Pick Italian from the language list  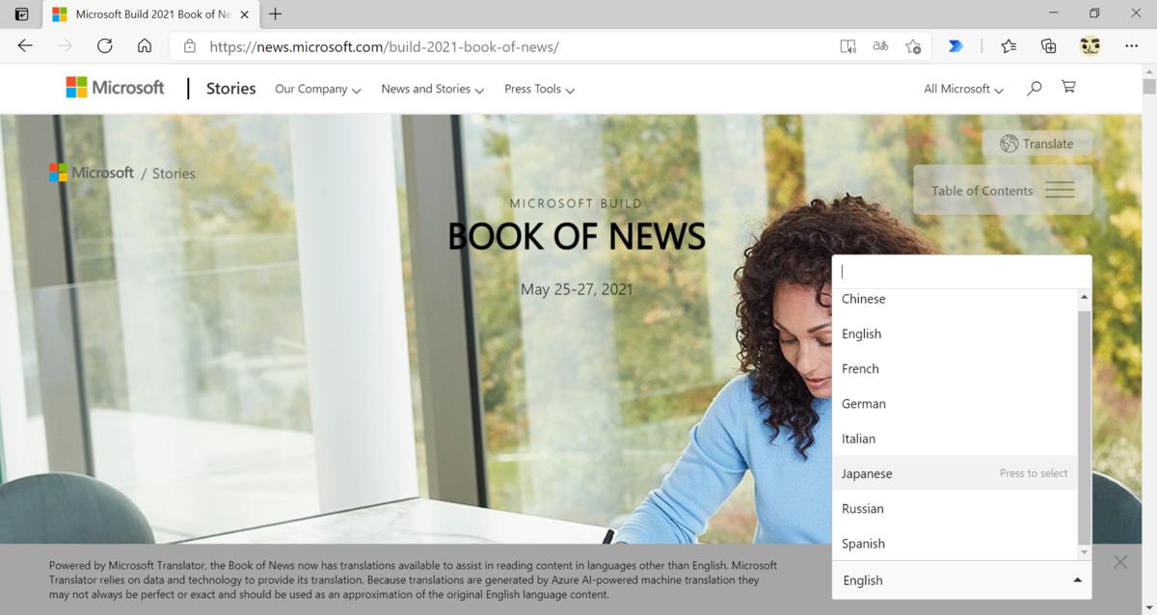pos(955,439)
